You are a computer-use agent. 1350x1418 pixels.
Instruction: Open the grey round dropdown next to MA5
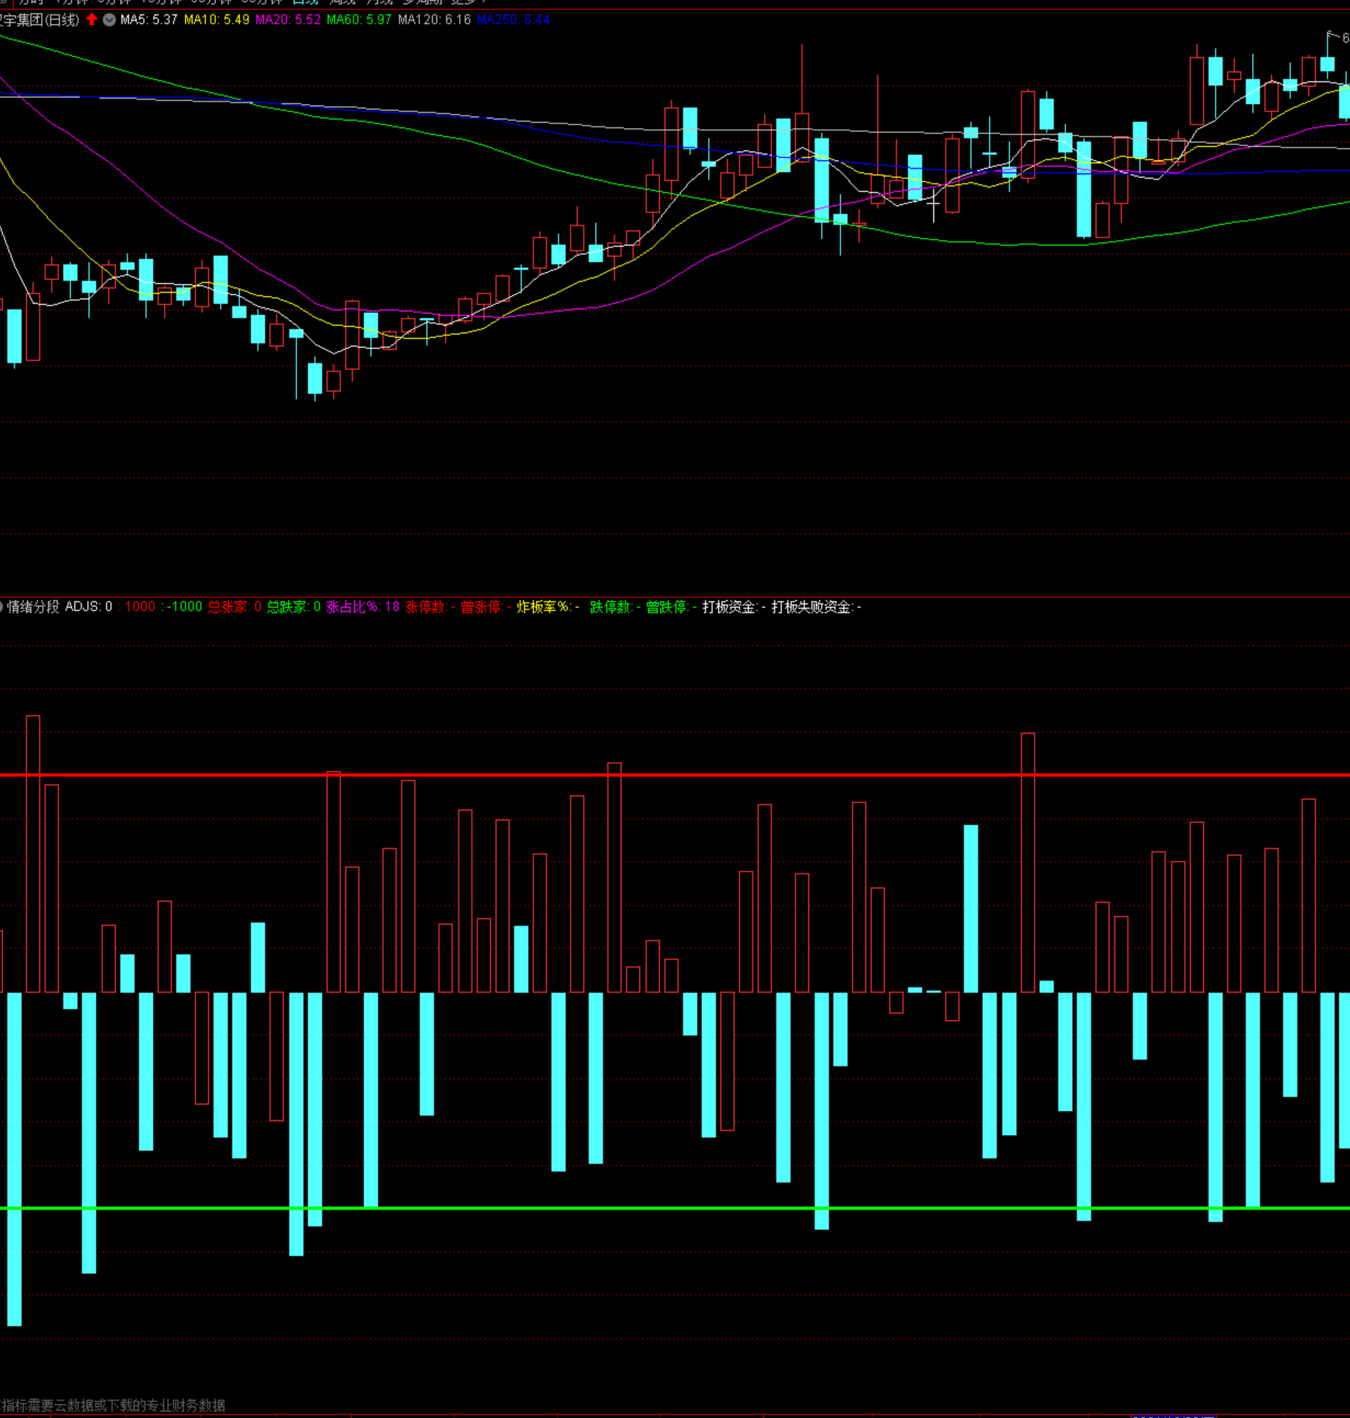[x=109, y=20]
